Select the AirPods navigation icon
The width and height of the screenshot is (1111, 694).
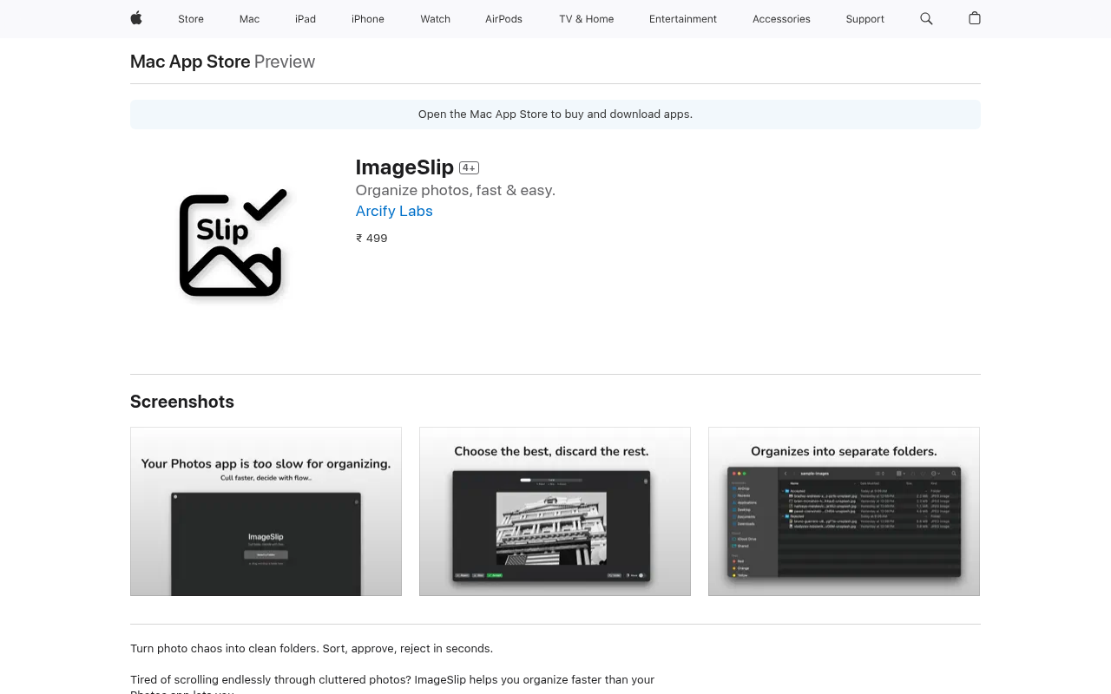(503, 19)
